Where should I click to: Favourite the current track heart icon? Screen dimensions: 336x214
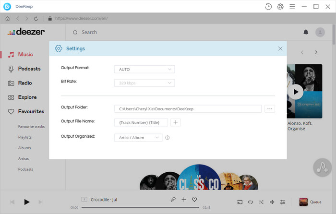click(x=194, y=200)
